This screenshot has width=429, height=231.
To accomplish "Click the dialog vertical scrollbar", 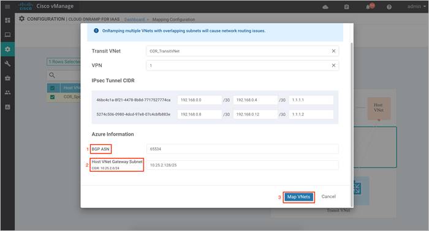I will click(x=352, y=125).
